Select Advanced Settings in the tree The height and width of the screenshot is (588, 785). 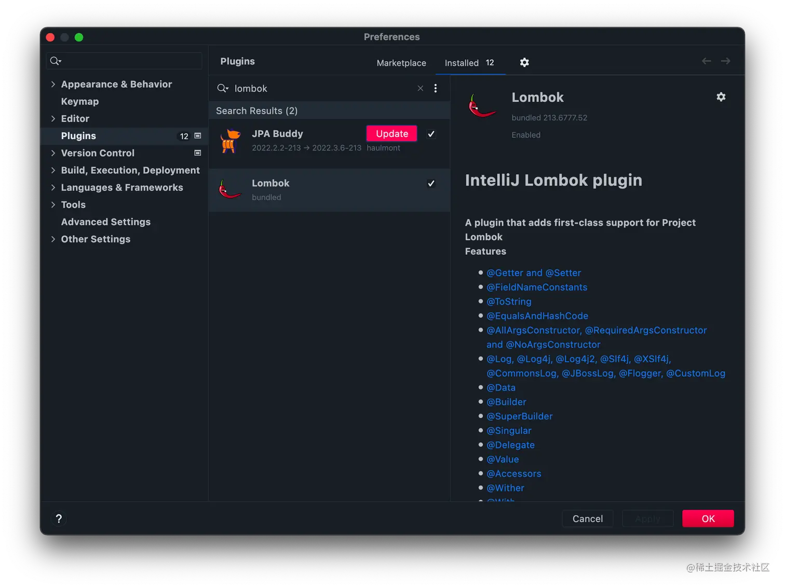pyautogui.click(x=106, y=222)
